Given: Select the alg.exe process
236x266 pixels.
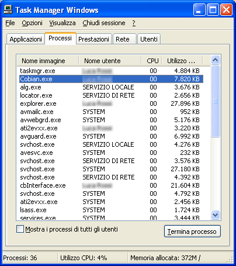Looking at the screenshot, I should click(x=111, y=87).
